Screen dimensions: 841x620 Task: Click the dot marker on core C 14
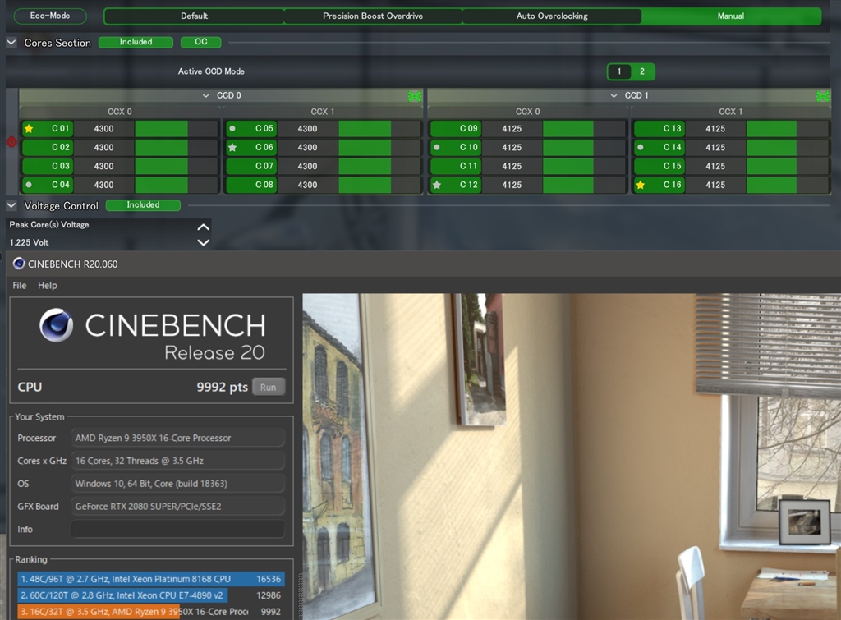[641, 148]
